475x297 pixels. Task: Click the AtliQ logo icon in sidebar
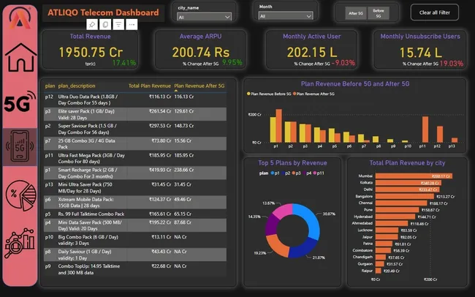coord(20,18)
